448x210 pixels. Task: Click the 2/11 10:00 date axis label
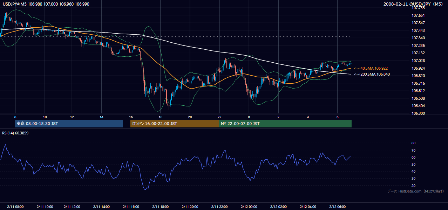pyautogui.click(x=45, y=207)
